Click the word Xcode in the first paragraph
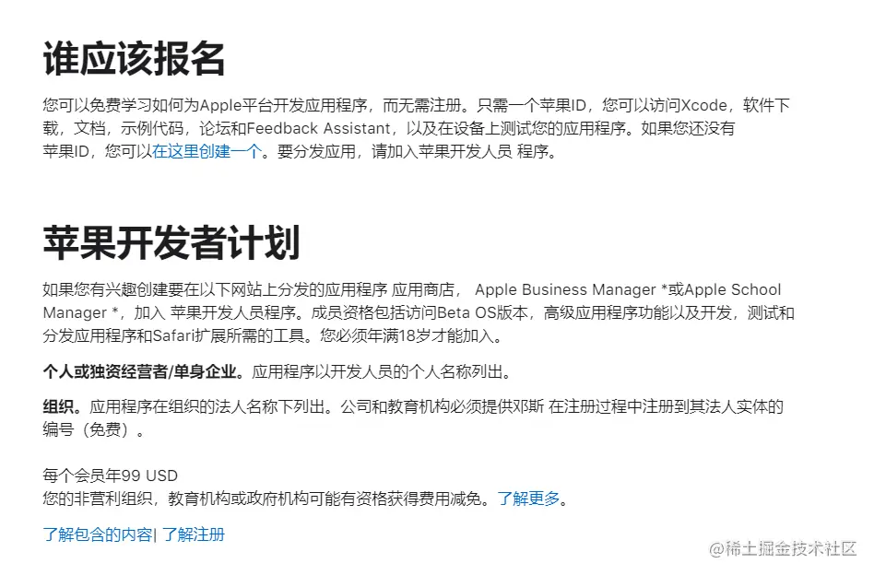 click(704, 105)
